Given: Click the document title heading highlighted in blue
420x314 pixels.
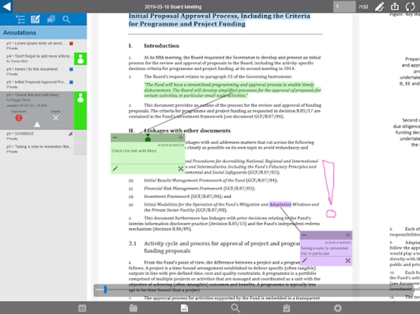Looking at the screenshot, I should (x=220, y=20).
